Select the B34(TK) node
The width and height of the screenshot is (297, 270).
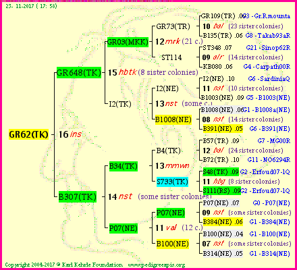[x=124, y=166]
